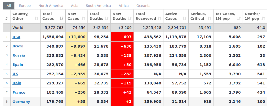Sort by Serious, Critical arrows icon
Screen dimensions: 267x106
click(210, 19)
